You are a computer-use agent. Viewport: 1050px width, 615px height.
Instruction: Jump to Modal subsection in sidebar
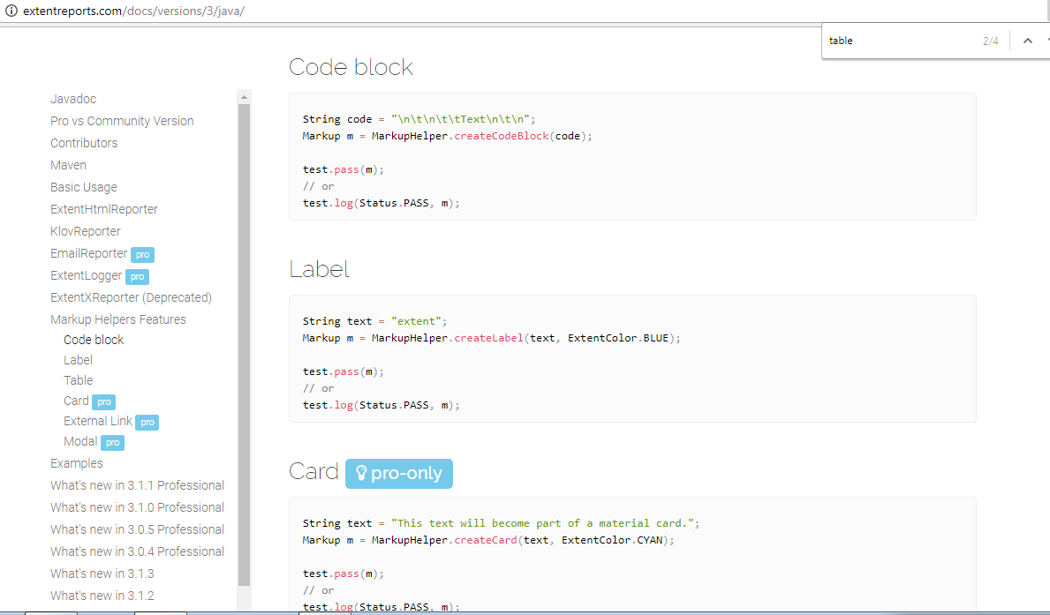[80, 442]
